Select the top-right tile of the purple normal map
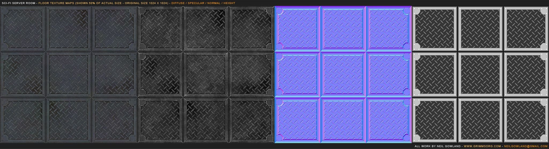Viewport: 549px width, 149px height. click(389, 29)
